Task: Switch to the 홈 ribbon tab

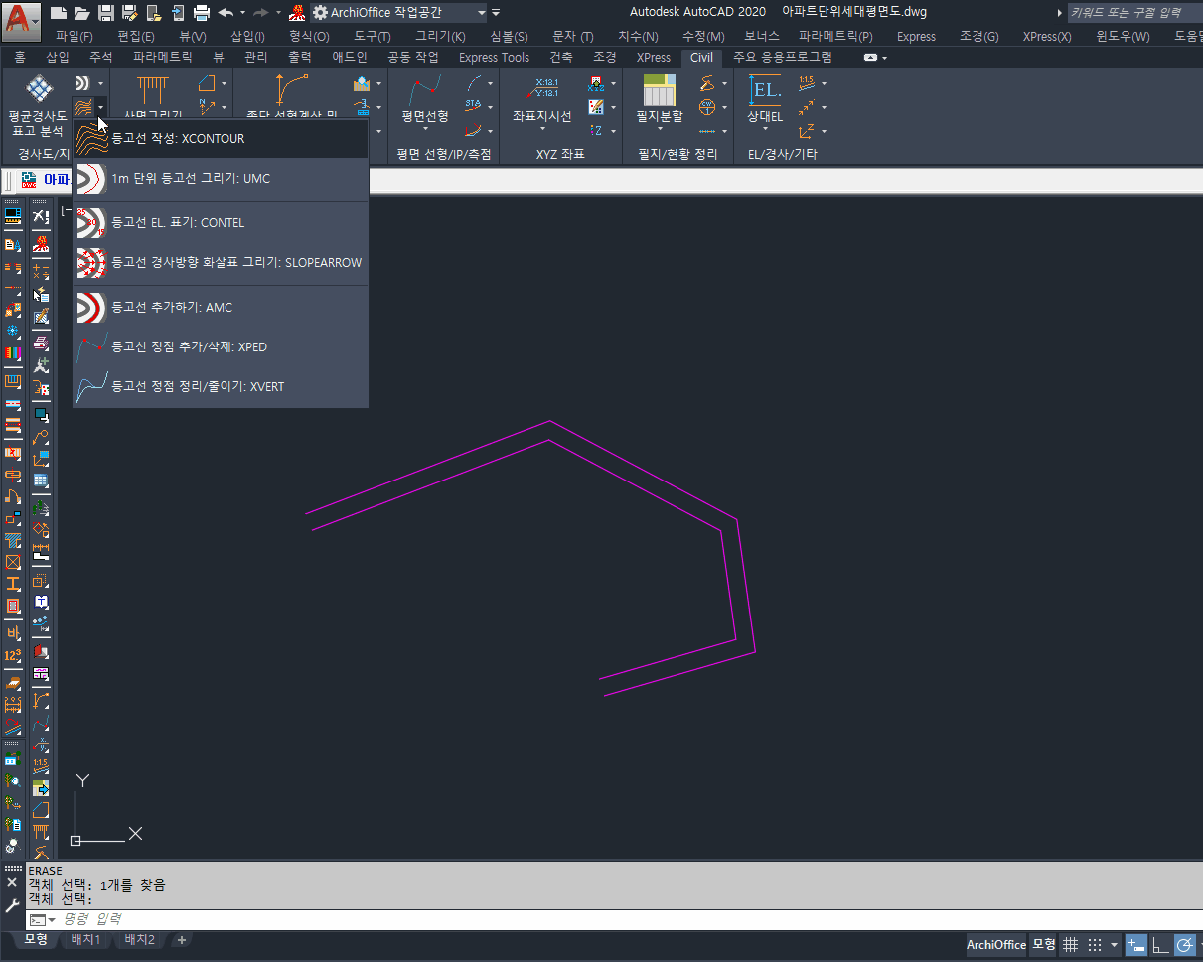Action: (x=20, y=58)
